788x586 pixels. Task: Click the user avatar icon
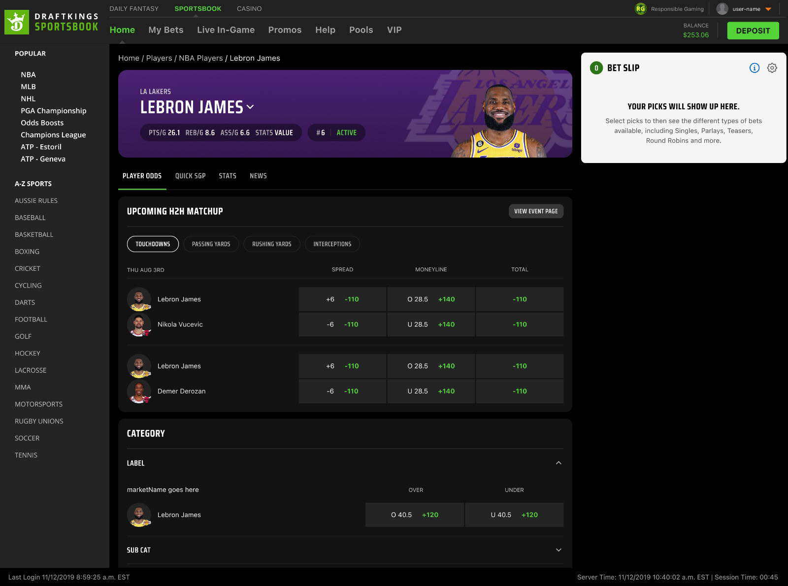pos(722,9)
